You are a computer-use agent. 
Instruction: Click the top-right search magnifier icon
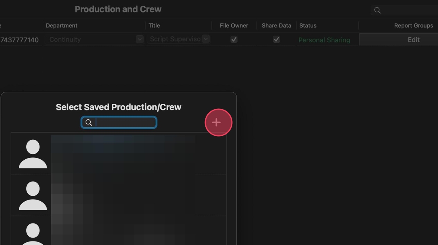pos(377,10)
